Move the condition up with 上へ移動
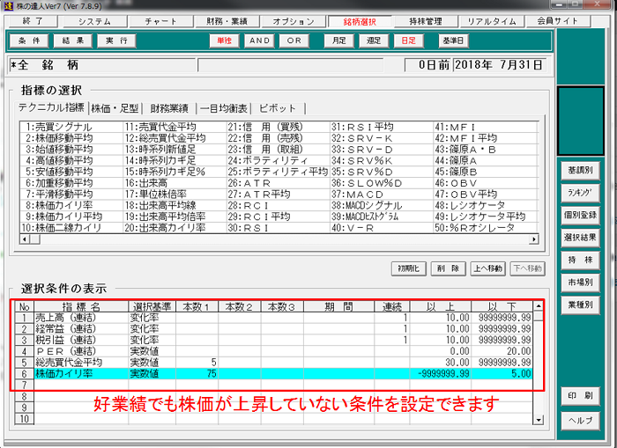 point(487,269)
